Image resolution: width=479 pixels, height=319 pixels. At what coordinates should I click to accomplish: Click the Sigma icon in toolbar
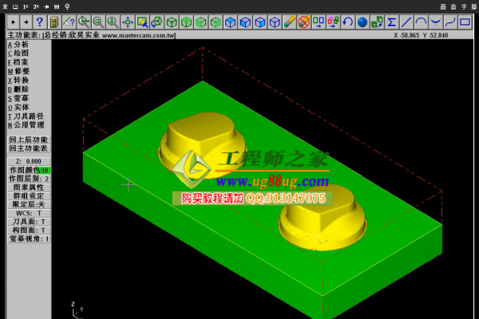[x=391, y=22]
